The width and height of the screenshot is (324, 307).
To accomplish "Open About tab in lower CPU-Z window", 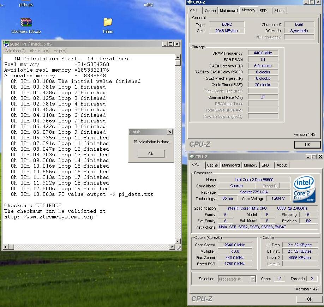I will (x=281, y=165).
